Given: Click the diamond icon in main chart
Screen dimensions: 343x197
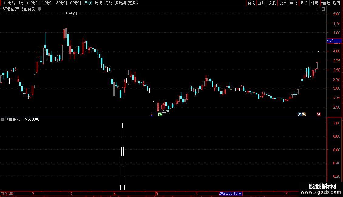Looking at the screenshot, I should coord(318,9).
